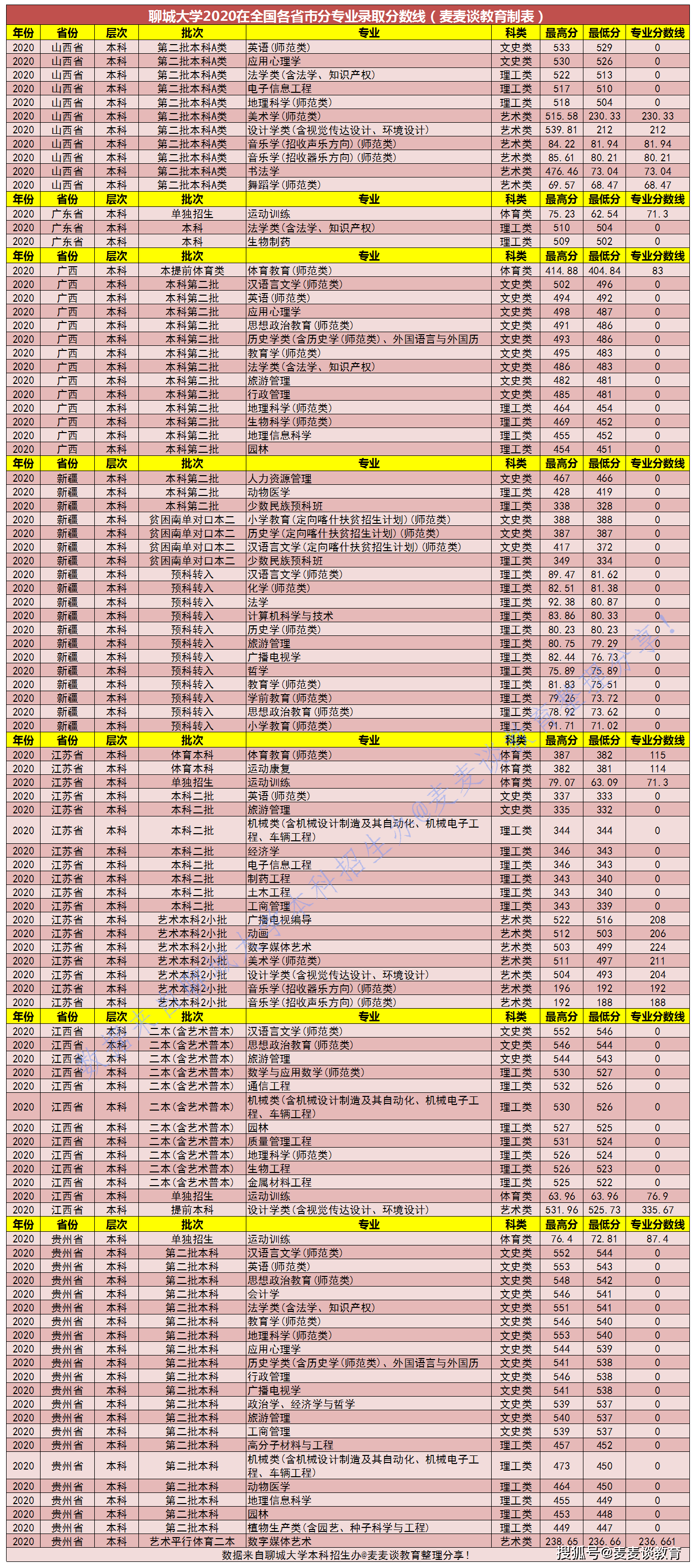Click the 75.23 score in 广东省 运动训练 row
This screenshot has height=1568, width=698.
pos(562,213)
